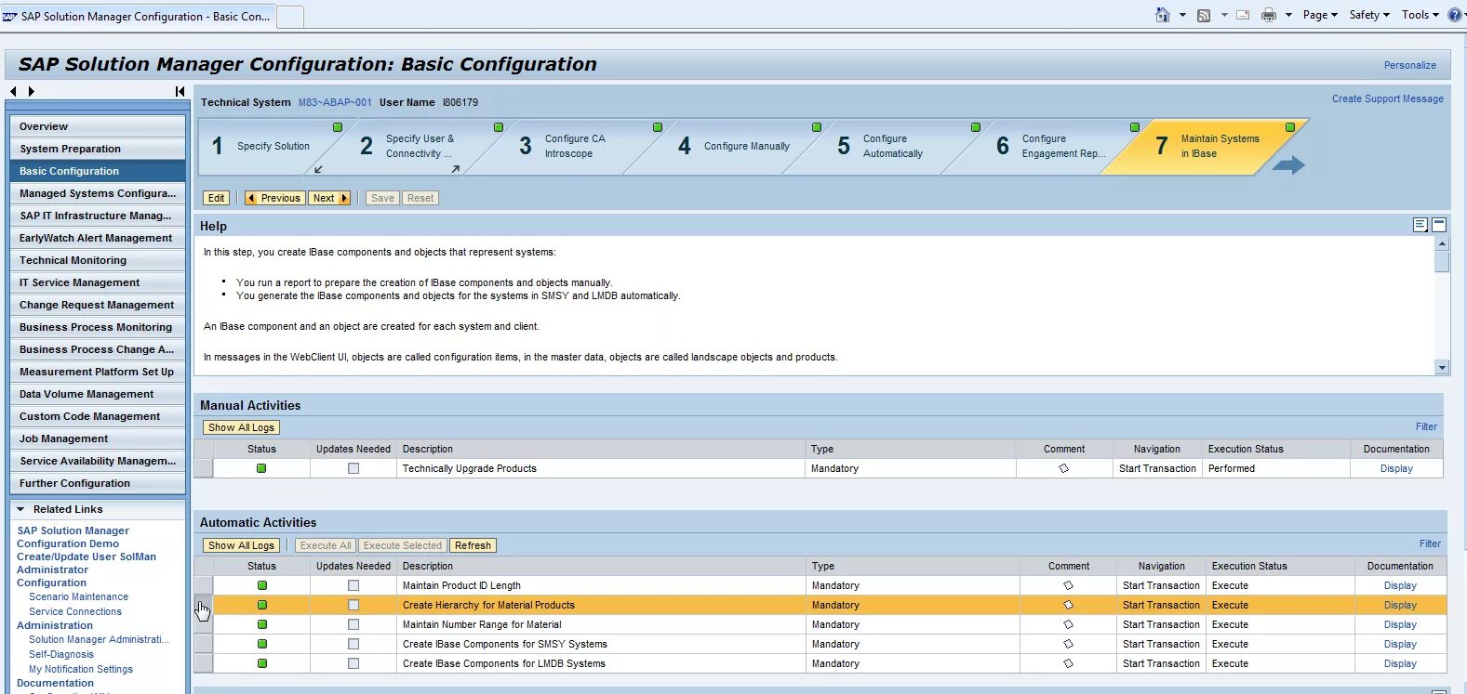Go to step 4 Configure Manually
1467x694 pixels.
[735, 146]
